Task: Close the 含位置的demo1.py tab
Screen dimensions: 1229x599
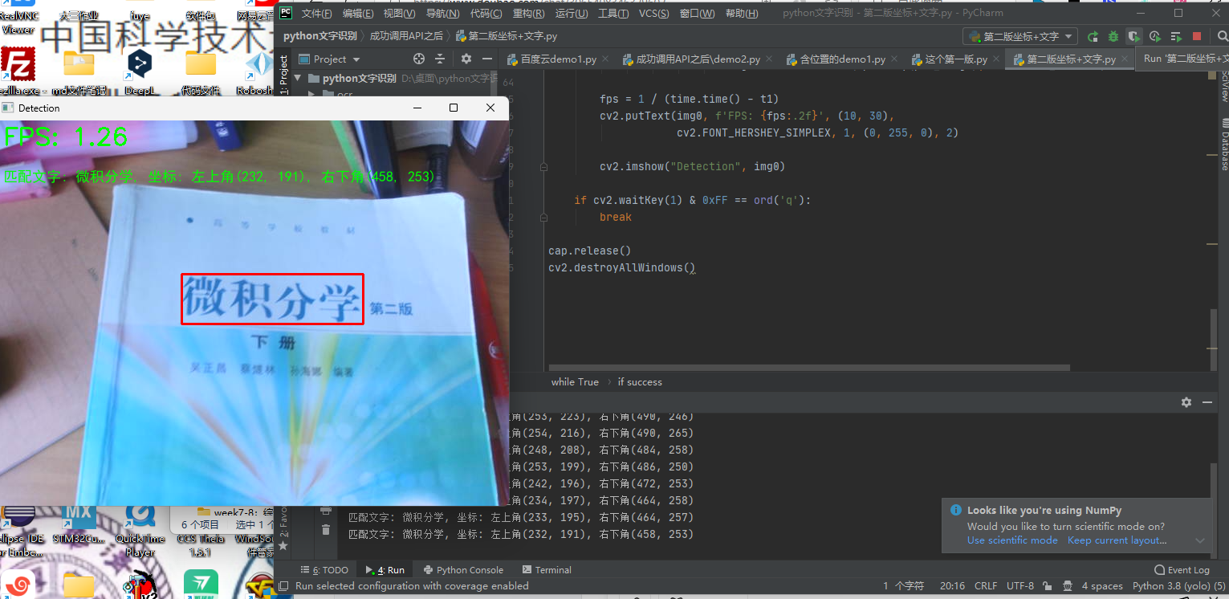Action: 894,59
